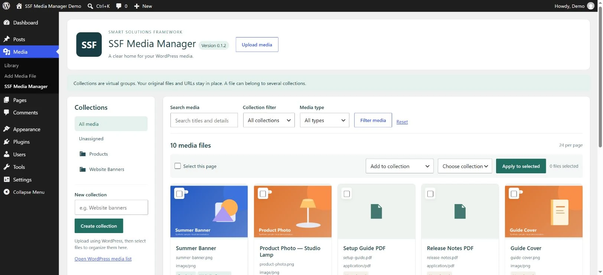The image size is (603, 275).
Task: Click the Plugins plug icon
Action: tap(6, 142)
